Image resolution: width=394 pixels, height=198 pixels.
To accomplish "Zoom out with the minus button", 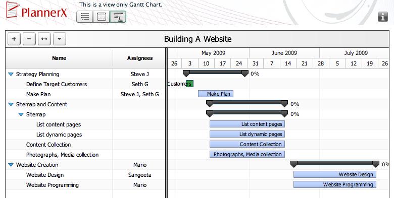I will point(29,39).
